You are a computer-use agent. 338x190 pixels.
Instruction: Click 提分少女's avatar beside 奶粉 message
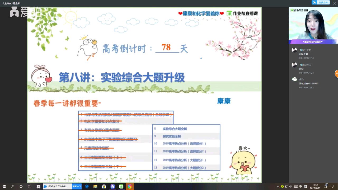pos(294,65)
